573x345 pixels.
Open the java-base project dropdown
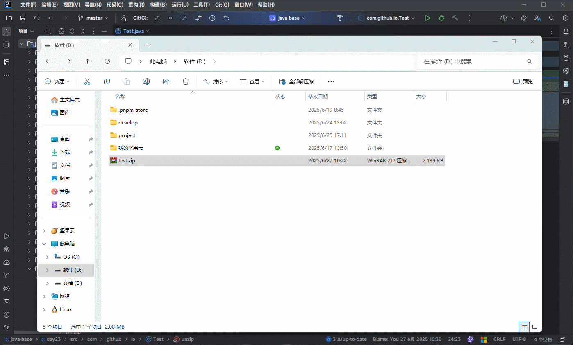[x=288, y=18]
